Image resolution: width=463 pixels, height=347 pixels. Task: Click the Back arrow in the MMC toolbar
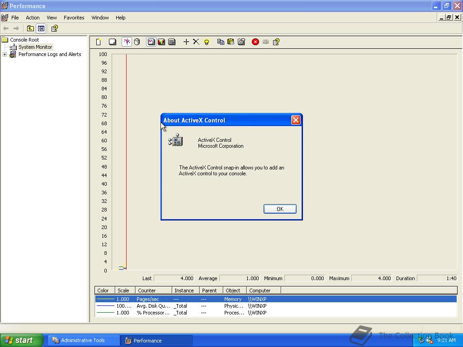click(6, 28)
